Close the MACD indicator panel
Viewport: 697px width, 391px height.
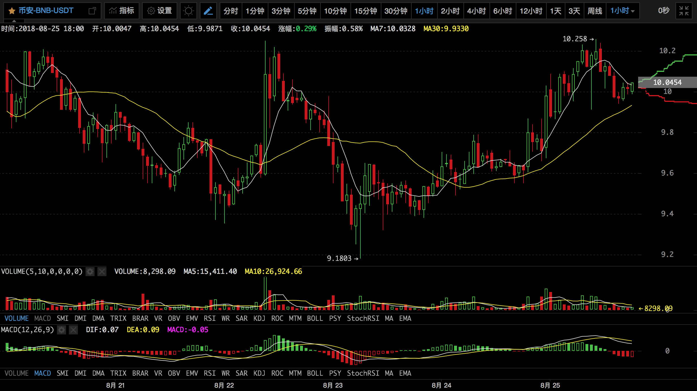[x=73, y=330]
